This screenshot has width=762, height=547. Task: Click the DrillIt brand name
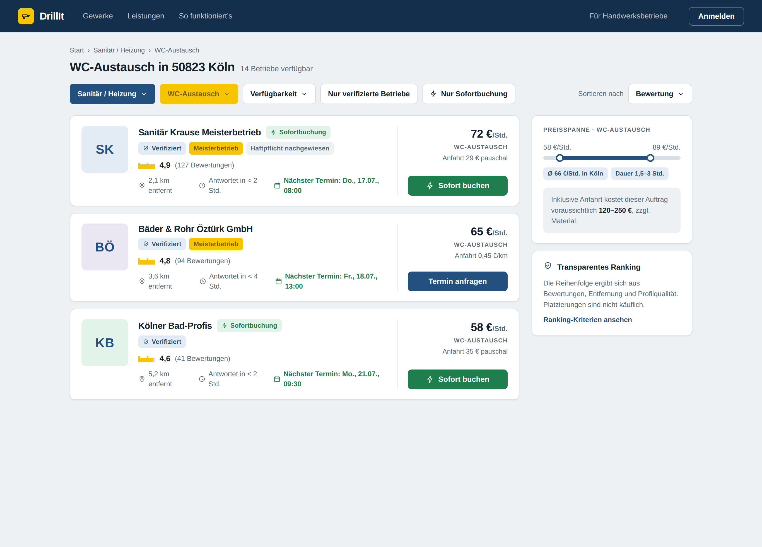point(52,16)
